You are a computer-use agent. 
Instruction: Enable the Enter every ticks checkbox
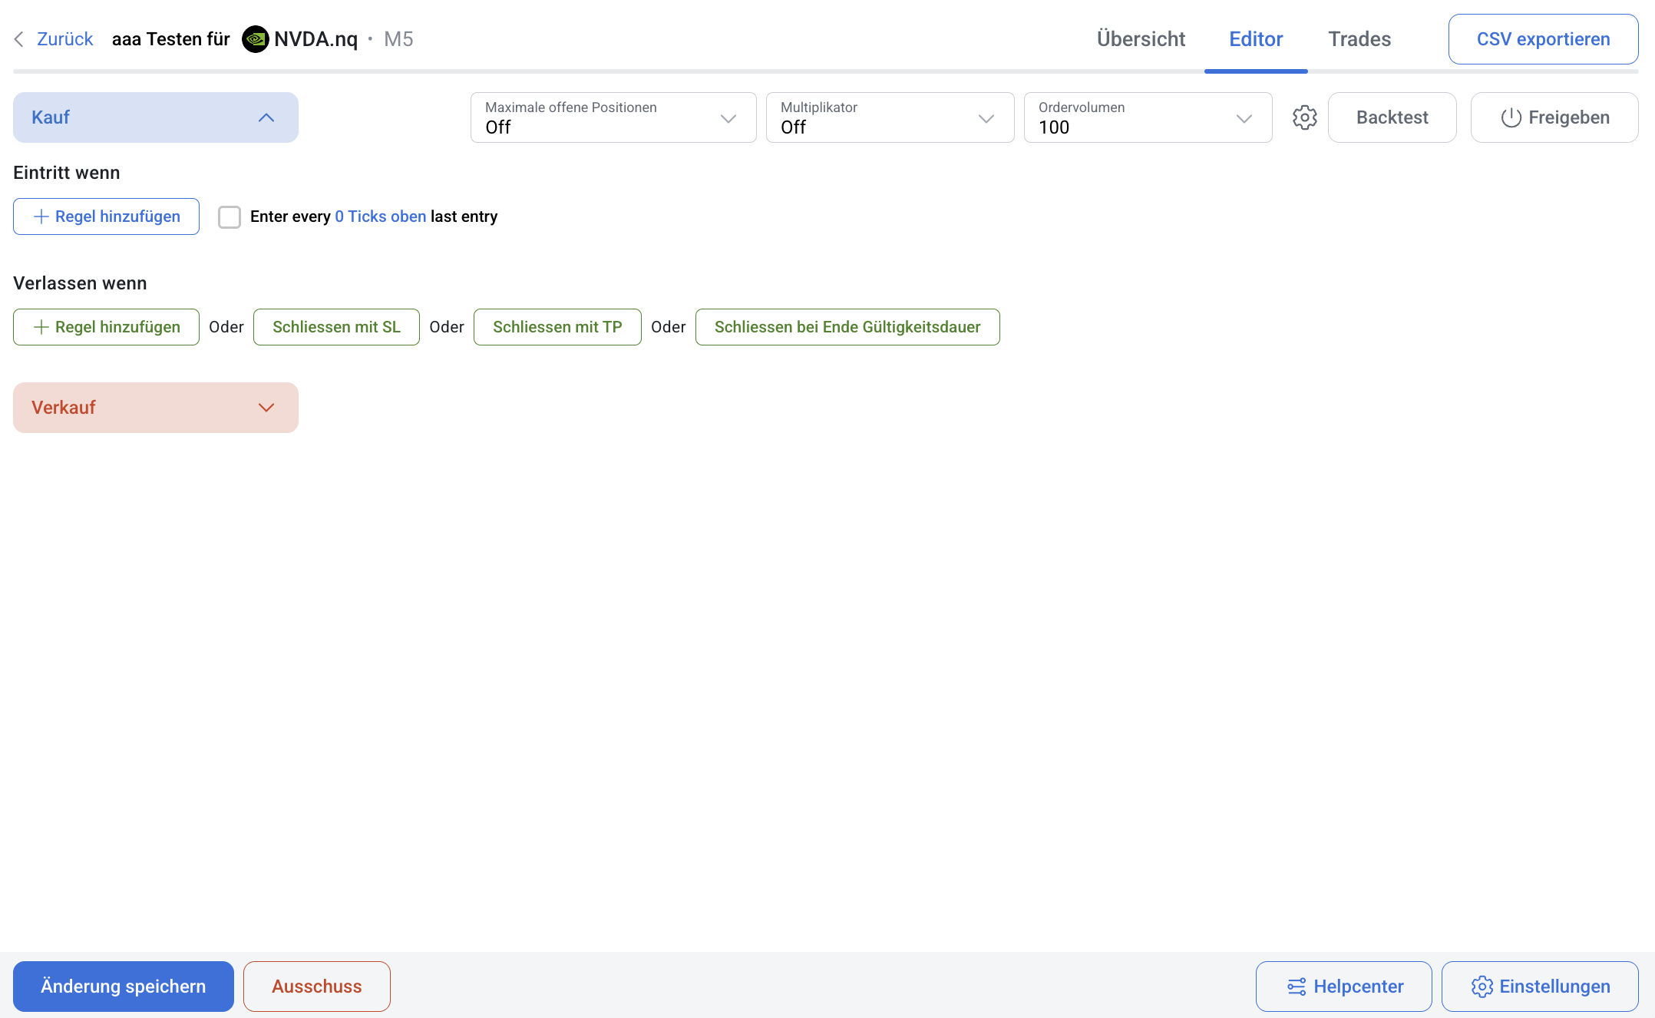(x=230, y=217)
